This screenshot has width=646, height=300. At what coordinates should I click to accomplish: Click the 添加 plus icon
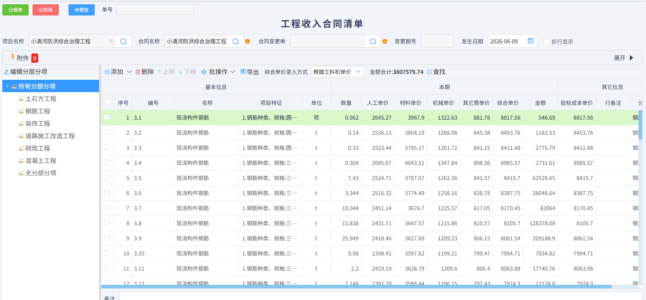[107, 72]
